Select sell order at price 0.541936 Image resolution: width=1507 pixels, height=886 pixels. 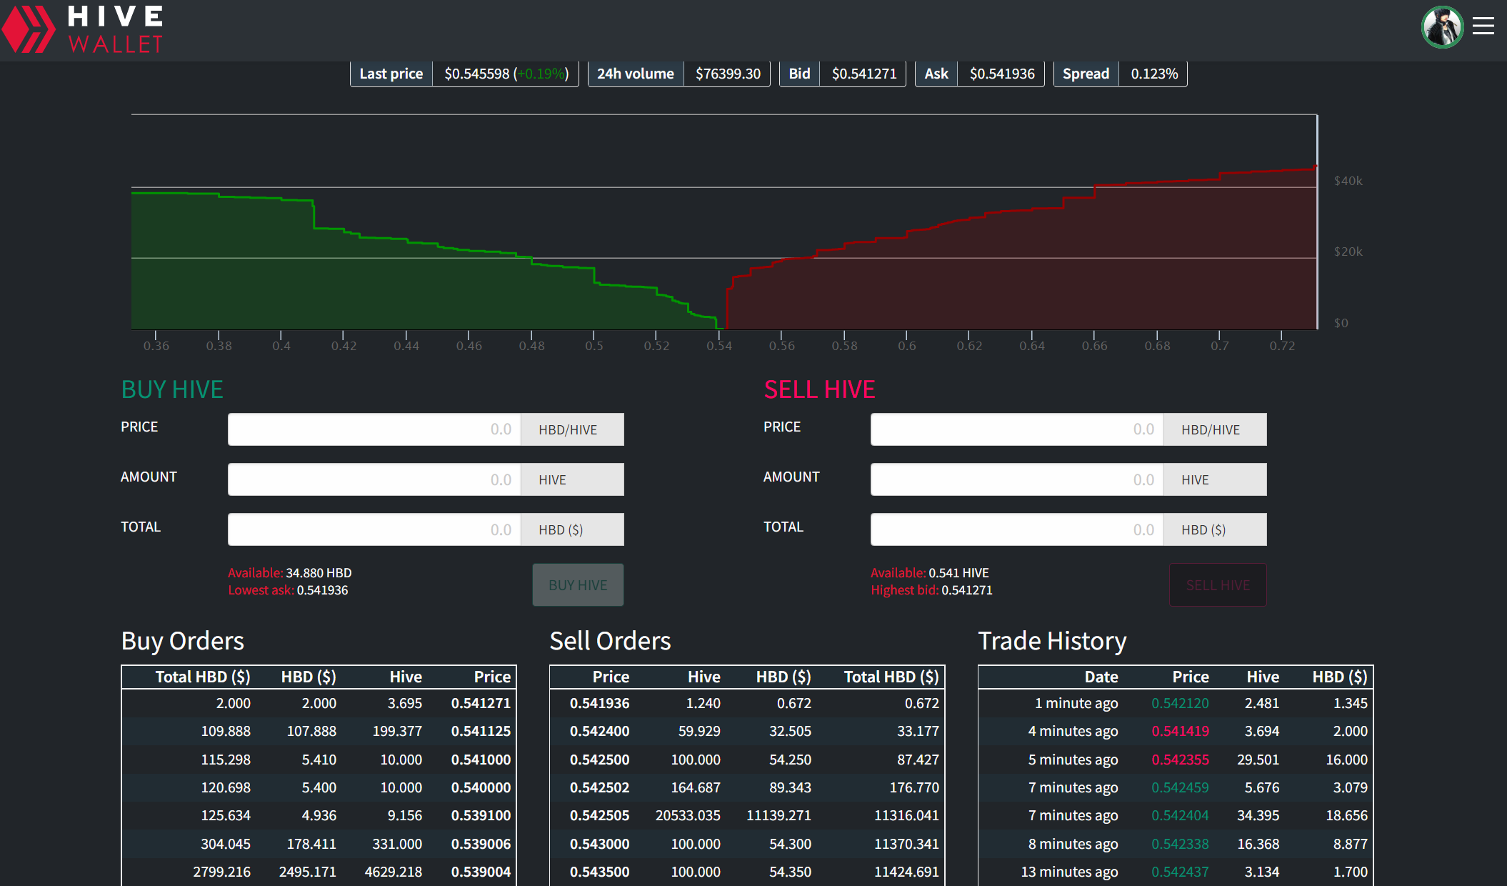[747, 703]
